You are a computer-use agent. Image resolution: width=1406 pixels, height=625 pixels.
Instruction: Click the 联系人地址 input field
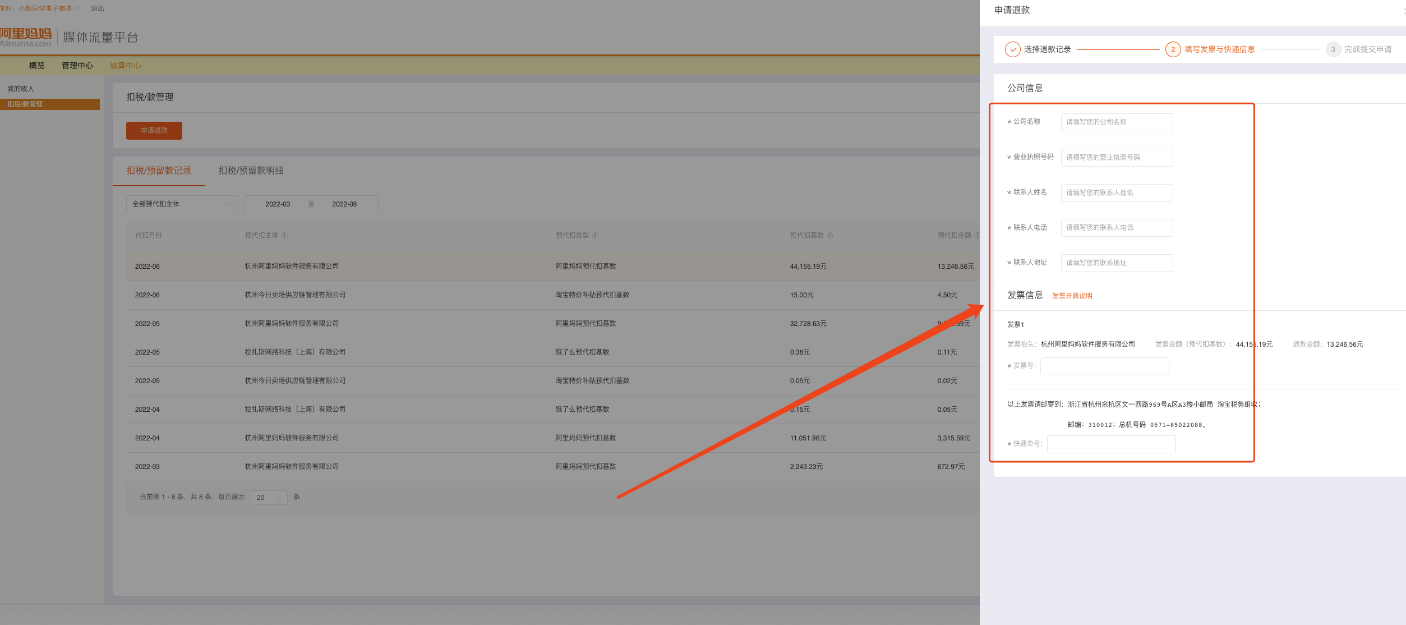(x=1117, y=263)
